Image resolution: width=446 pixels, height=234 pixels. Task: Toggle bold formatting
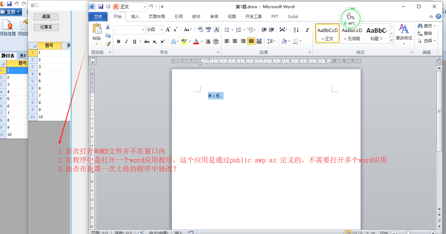tap(118, 42)
